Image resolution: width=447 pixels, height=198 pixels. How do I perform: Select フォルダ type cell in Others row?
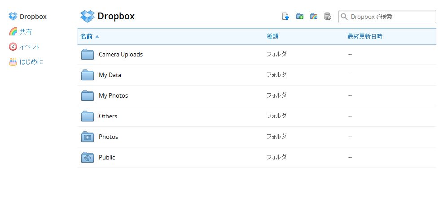pyautogui.click(x=276, y=116)
